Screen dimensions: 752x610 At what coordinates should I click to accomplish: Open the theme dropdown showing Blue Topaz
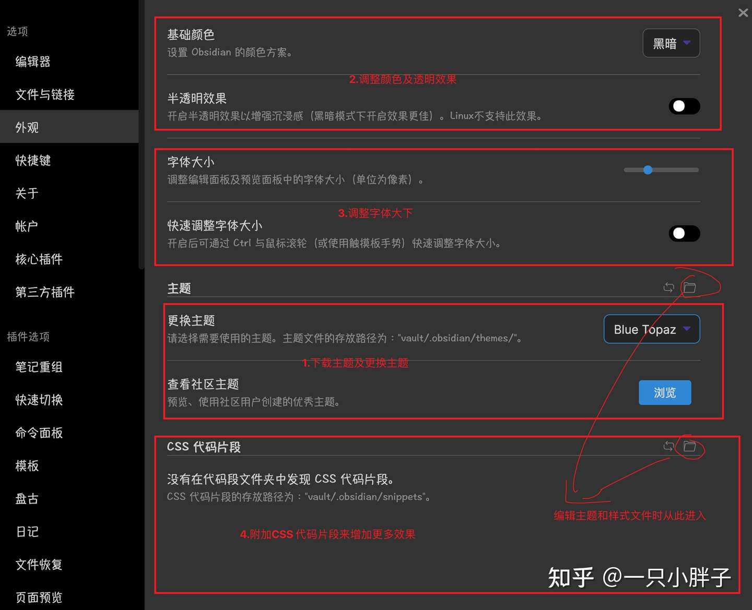click(652, 329)
